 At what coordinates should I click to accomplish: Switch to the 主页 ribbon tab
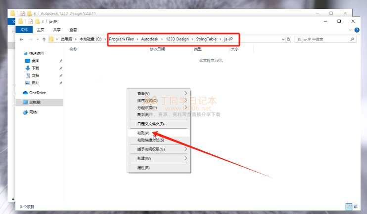[x=41, y=30]
